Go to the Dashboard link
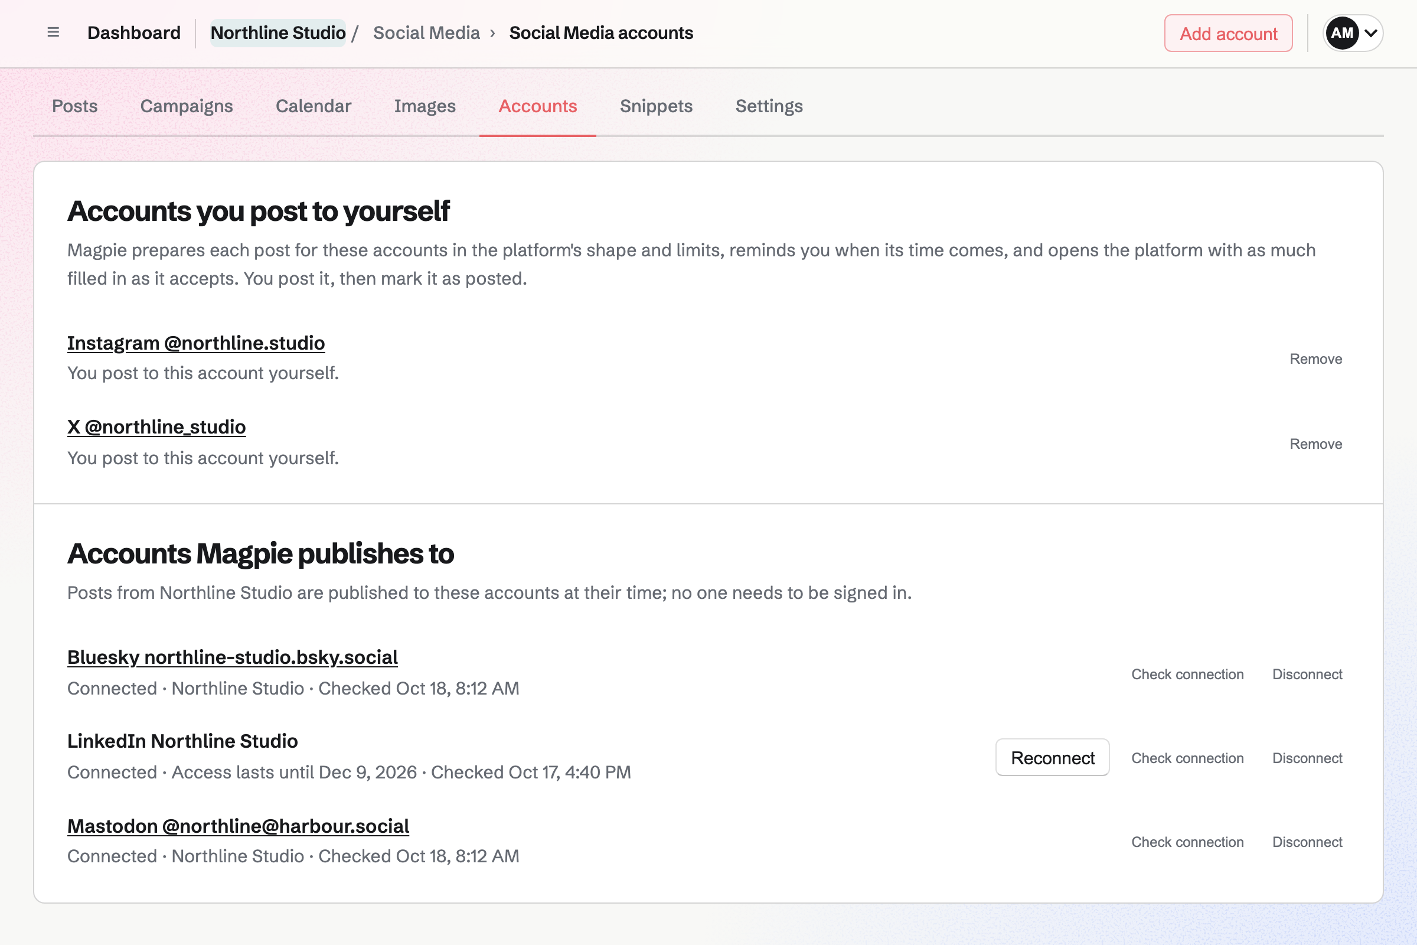 click(x=134, y=33)
